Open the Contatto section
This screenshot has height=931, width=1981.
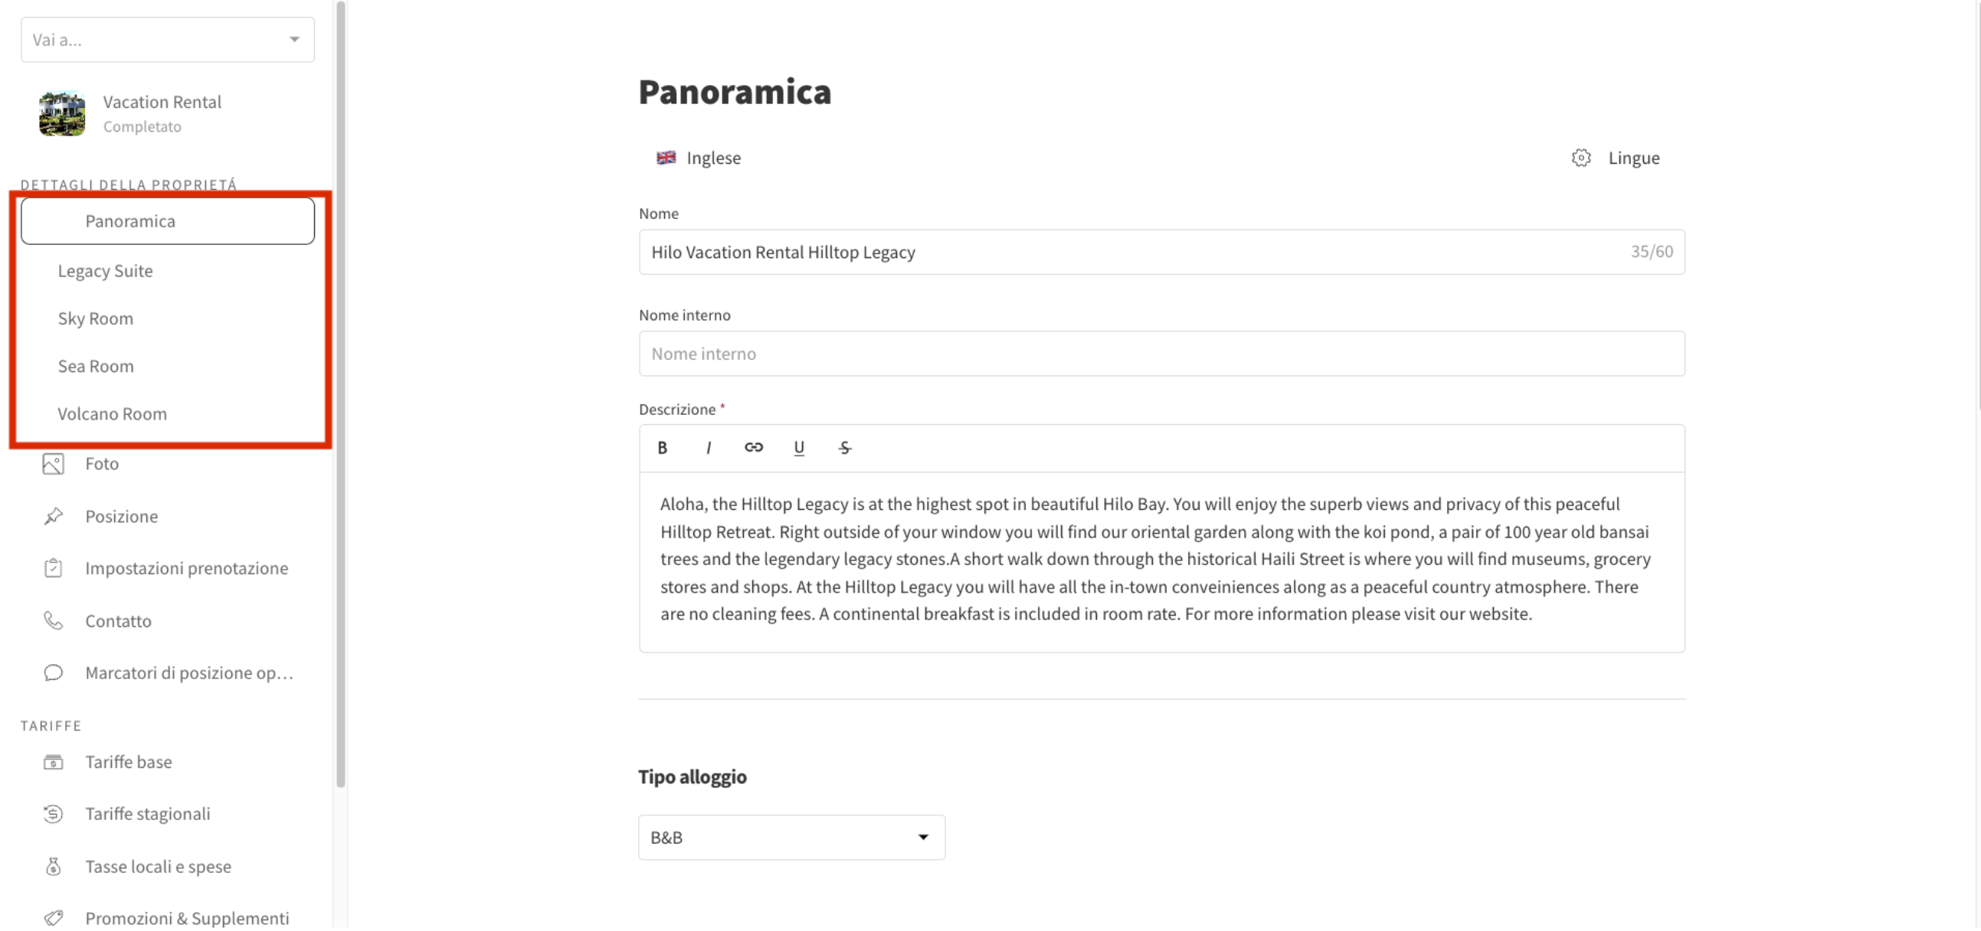click(x=118, y=620)
